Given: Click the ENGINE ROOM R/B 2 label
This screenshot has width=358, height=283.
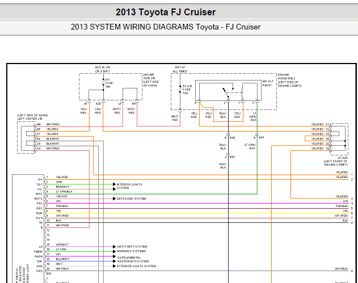Looking at the screenshot, I should point(289,80).
